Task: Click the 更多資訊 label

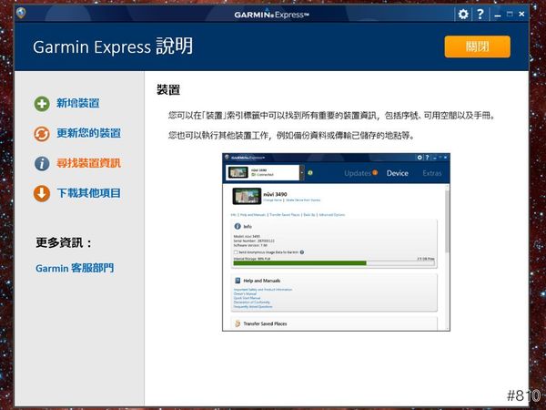Action: [64, 242]
